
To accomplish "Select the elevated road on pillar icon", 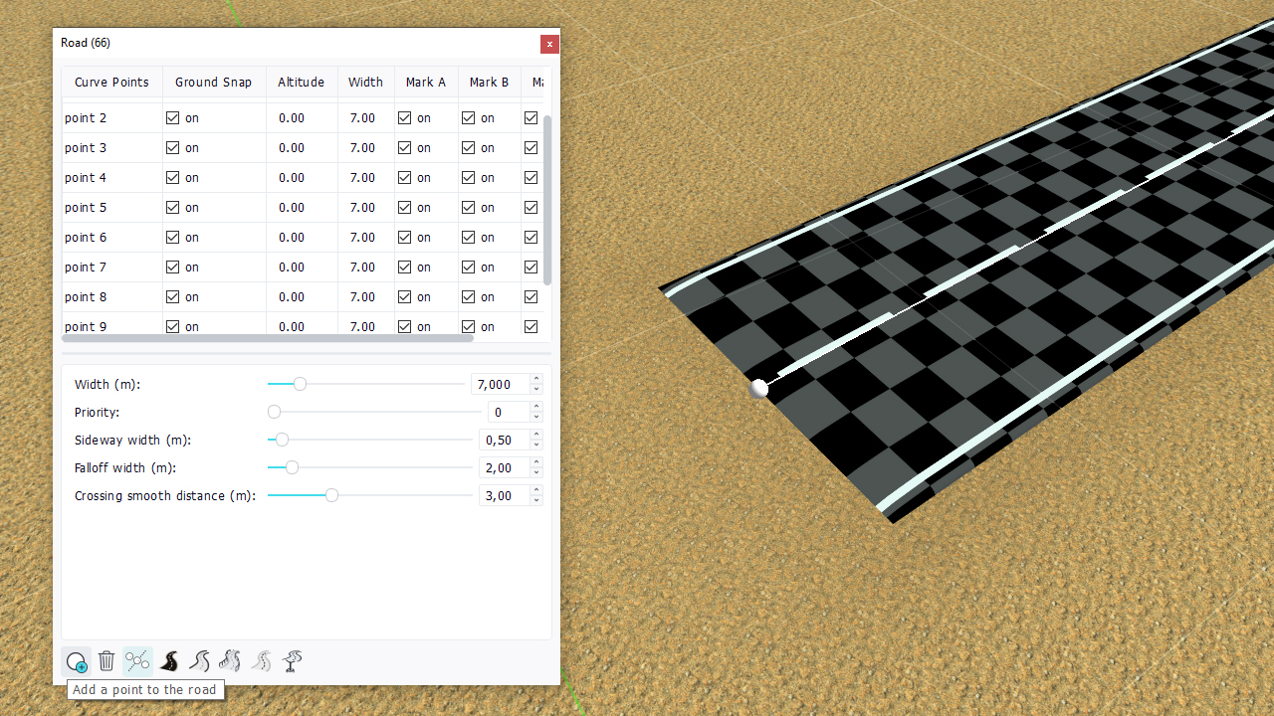I will point(292,661).
